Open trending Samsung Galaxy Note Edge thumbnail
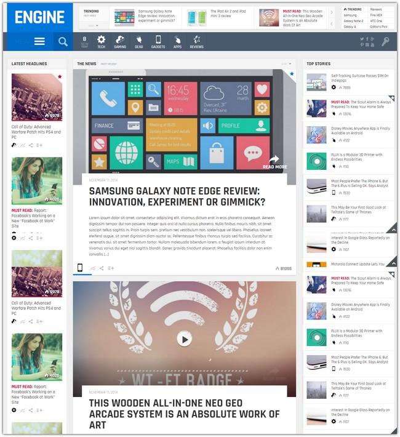The width and height of the screenshot is (400, 437). [x=124, y=18]
